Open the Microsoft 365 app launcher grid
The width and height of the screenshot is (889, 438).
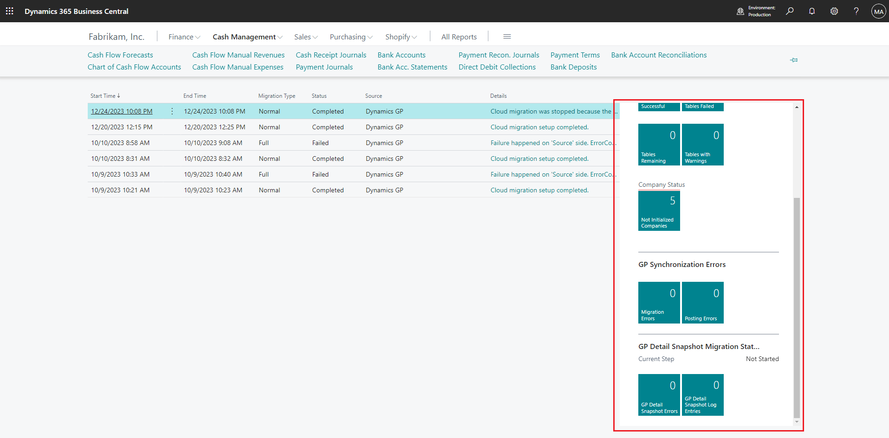coord(9,11)
